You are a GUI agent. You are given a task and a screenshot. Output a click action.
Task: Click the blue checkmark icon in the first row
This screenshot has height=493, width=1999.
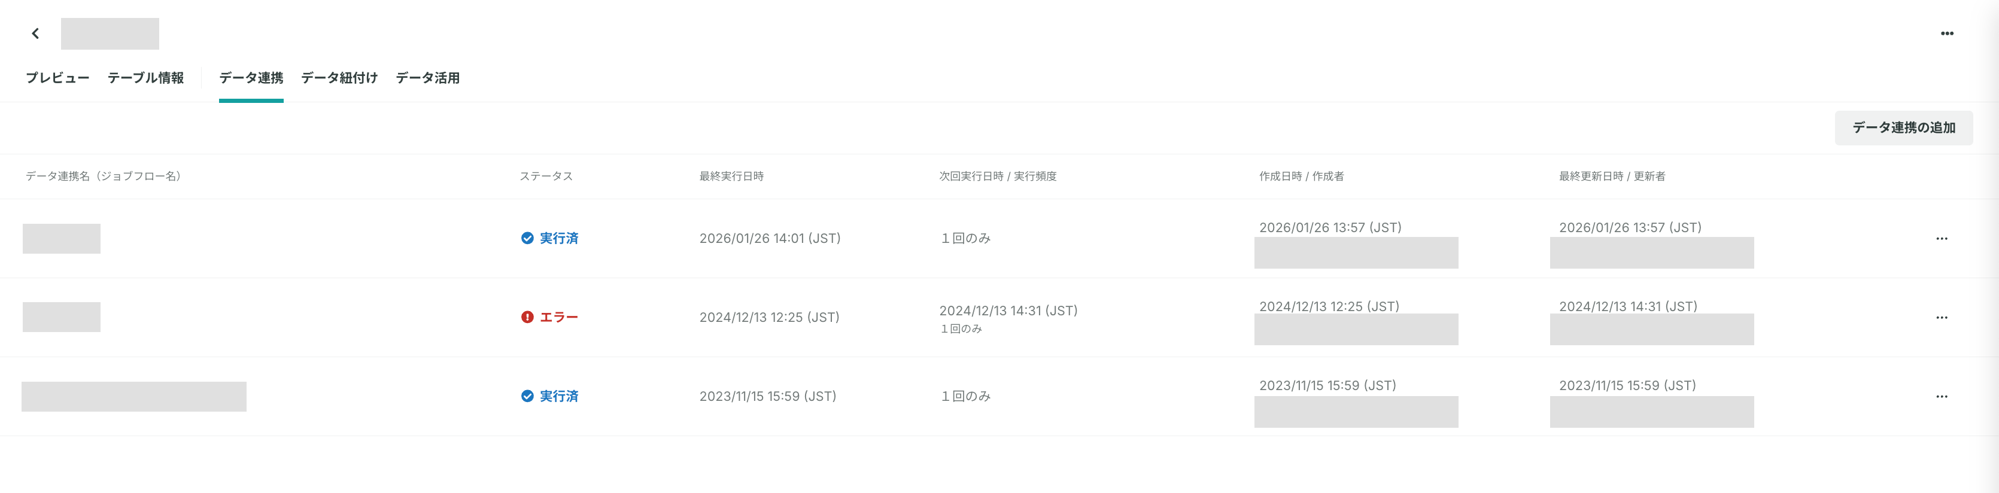(527, 238)
